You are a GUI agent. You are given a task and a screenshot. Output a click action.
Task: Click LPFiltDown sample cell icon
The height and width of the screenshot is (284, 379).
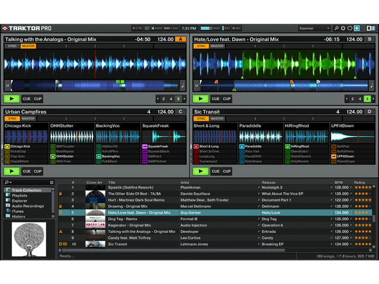pyautogui.click(x=333, y=156)
